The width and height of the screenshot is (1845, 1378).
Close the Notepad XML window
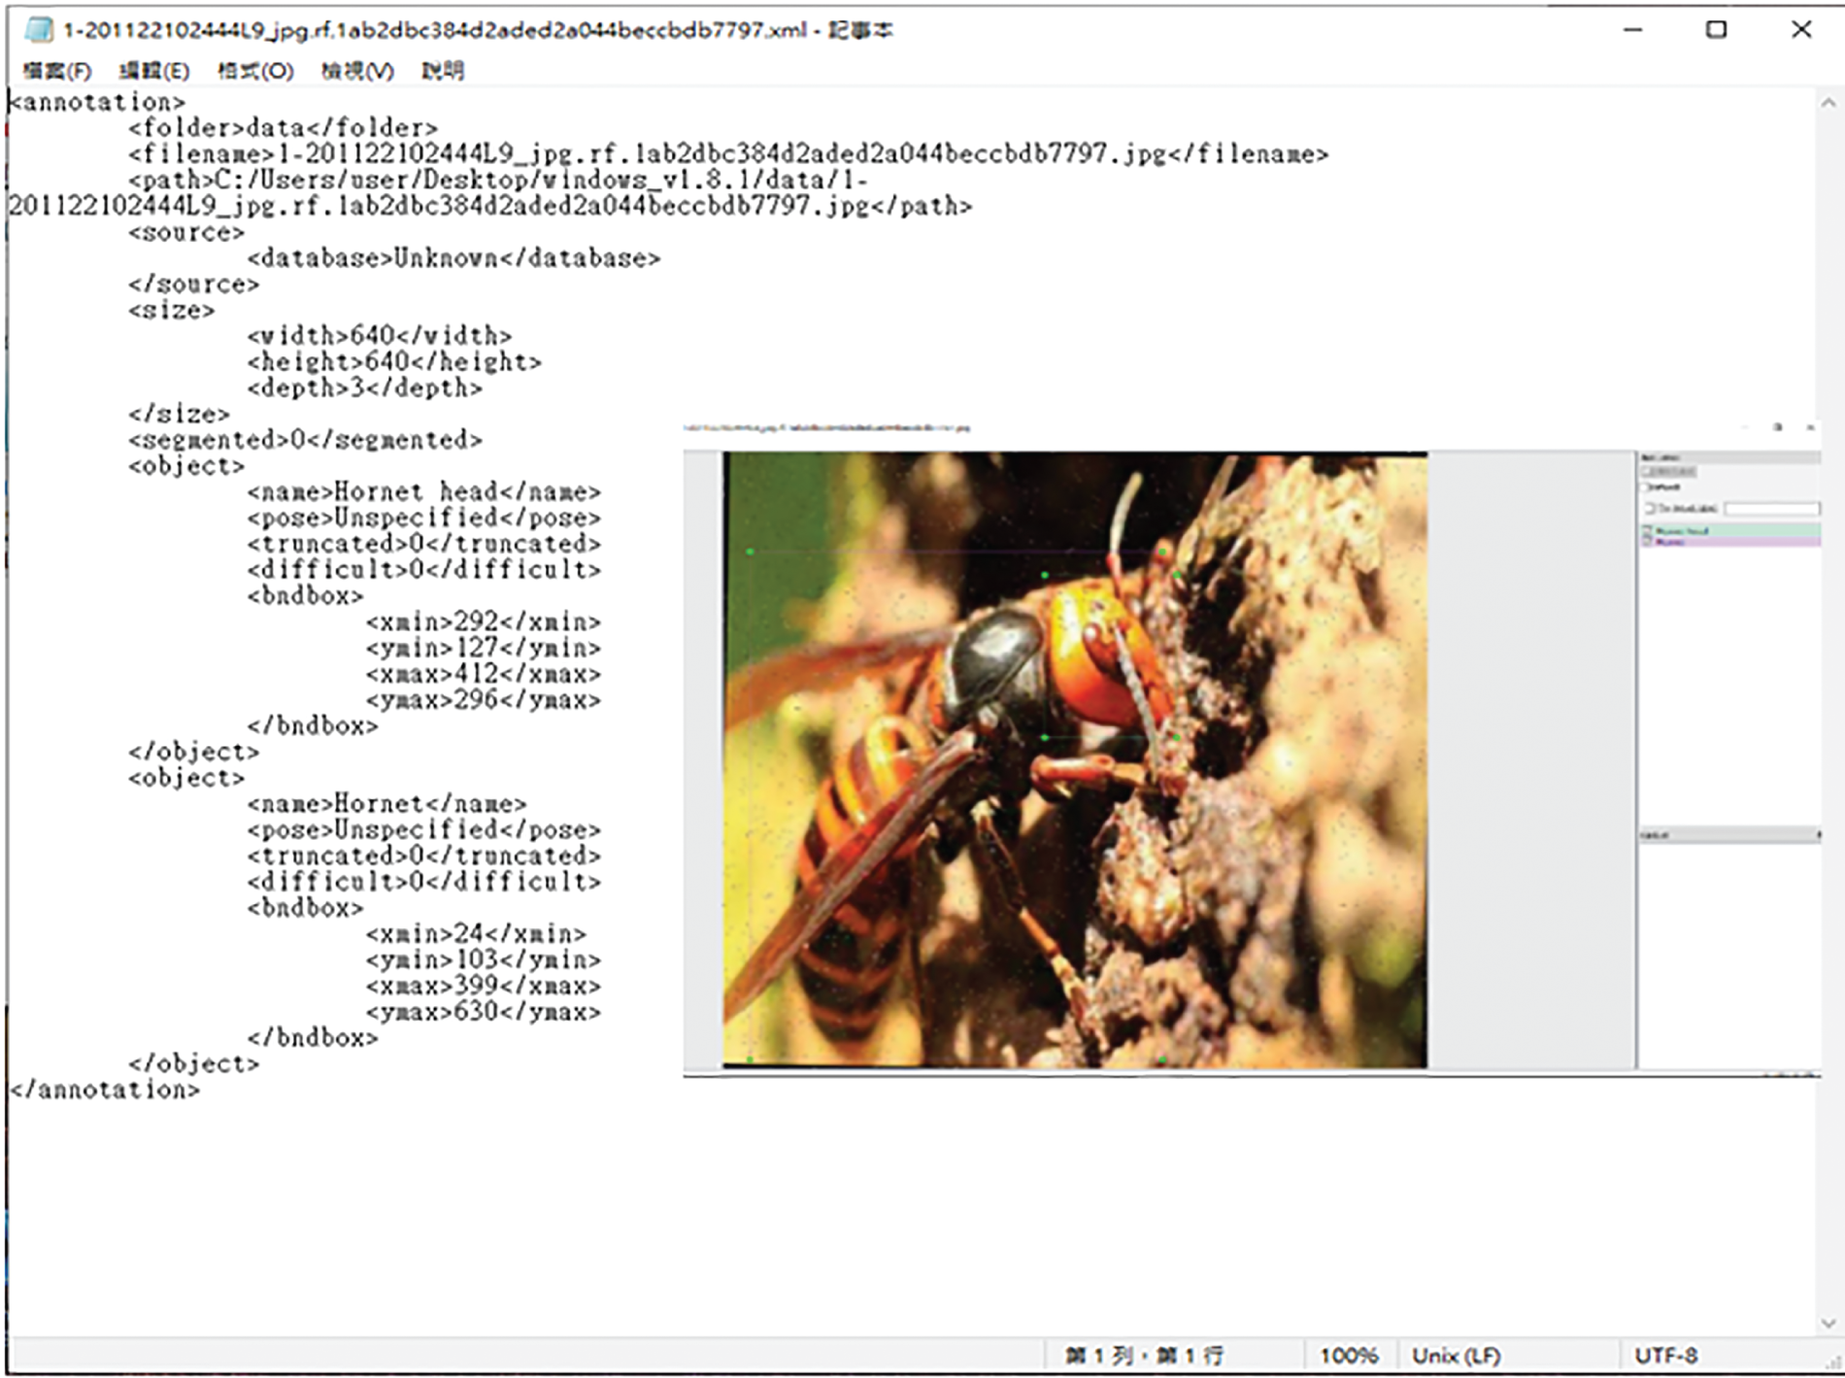point(1800,30)
